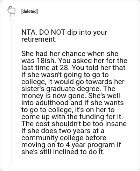Click the text 'last time at 28'
Viewport: 140px width, 171px height.
[44, 68]
